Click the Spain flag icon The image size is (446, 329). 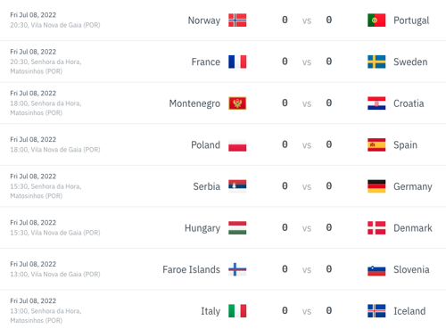tap(376, 144)
